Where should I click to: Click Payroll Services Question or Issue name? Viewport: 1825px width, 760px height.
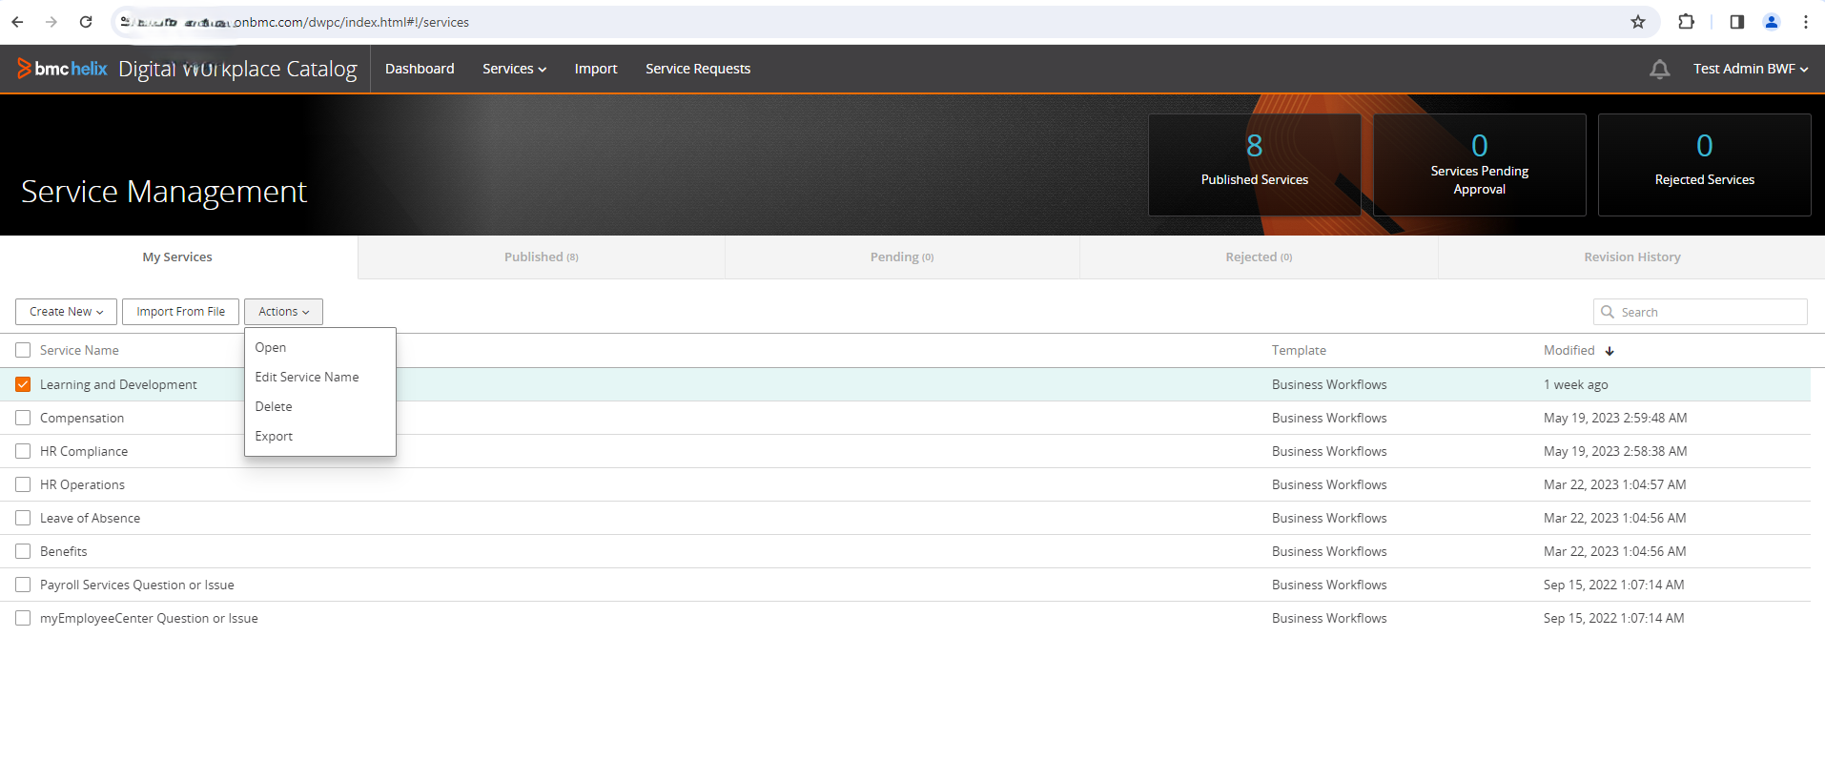tap(136, 585)
